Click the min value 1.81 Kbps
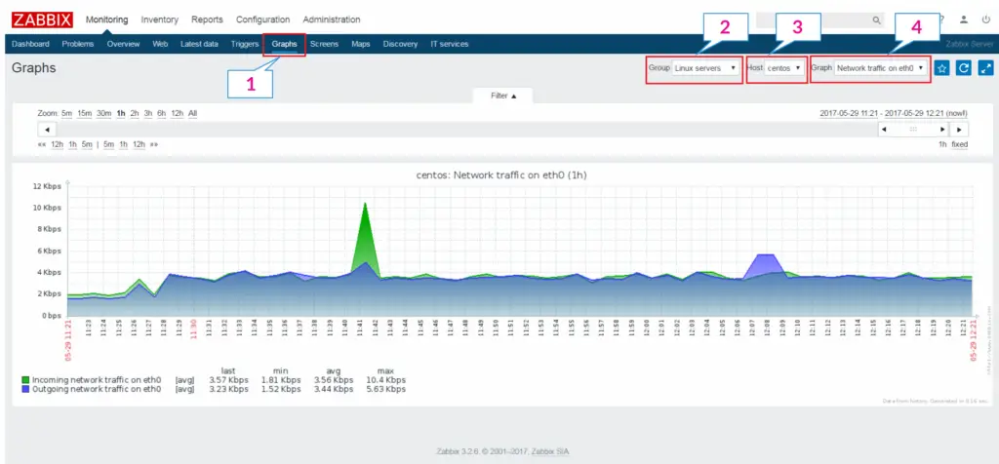 pyautogui.click(x=280, y=380)
